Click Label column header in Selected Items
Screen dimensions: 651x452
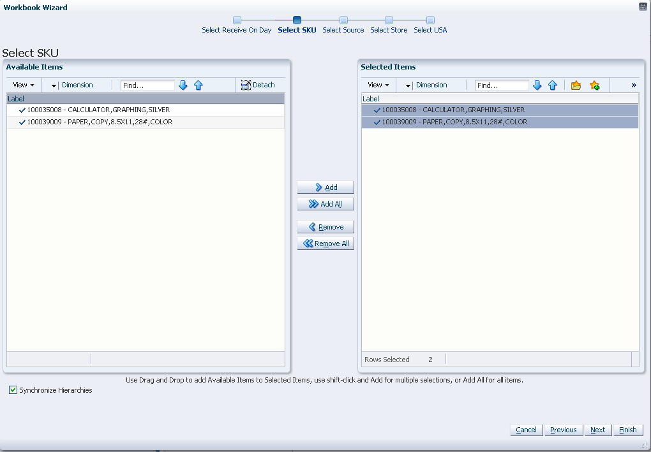[x=500, y=99]
